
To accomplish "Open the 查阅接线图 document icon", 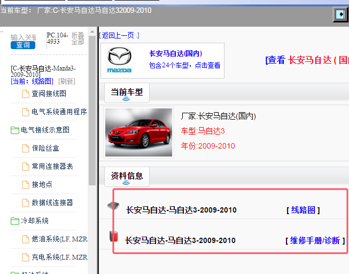I will pyautogui.click(x=25, y=94).
